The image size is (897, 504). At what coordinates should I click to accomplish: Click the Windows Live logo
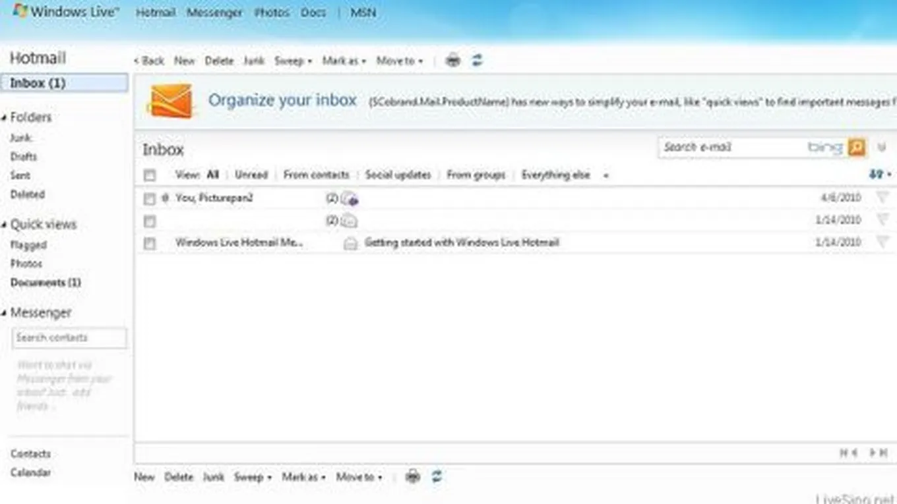coord(66,12)
